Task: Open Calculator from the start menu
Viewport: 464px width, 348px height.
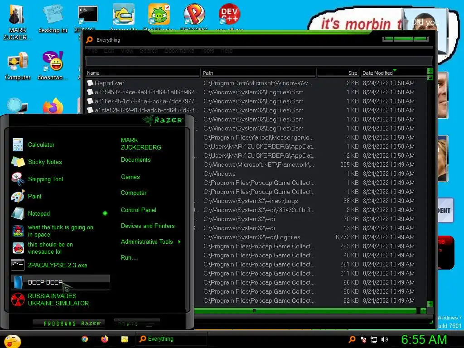Action: pos(59,145)
